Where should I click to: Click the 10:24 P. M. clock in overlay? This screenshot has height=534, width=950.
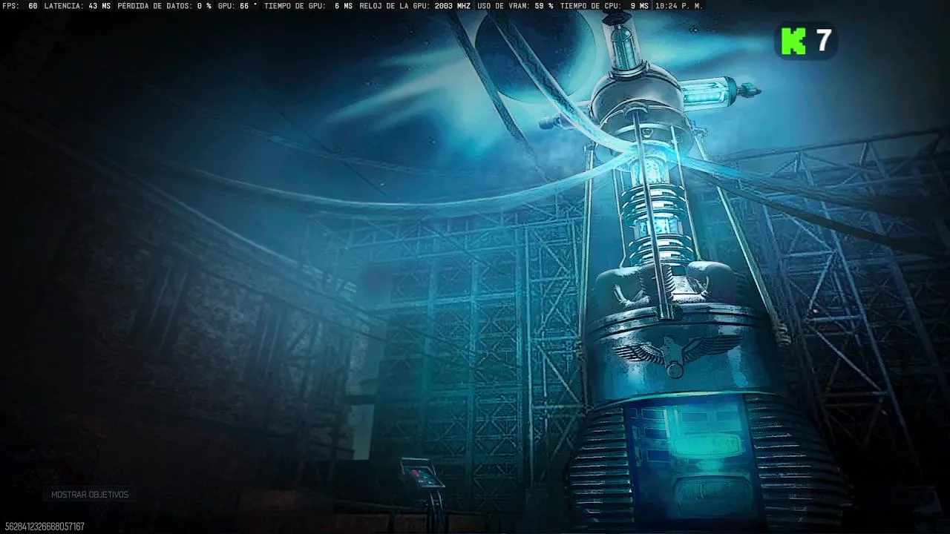click(x=678, y=6)
